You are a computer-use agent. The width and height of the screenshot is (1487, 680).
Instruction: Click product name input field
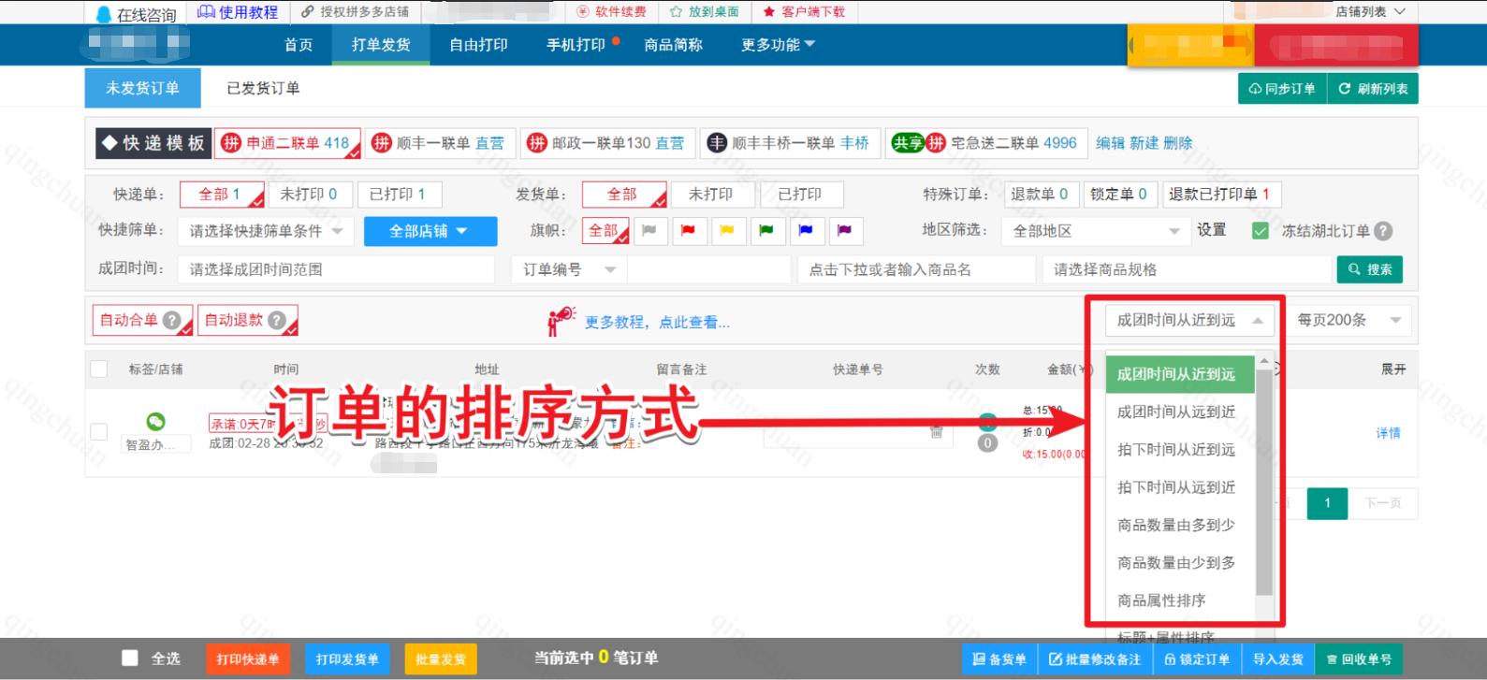pos(916,269)
